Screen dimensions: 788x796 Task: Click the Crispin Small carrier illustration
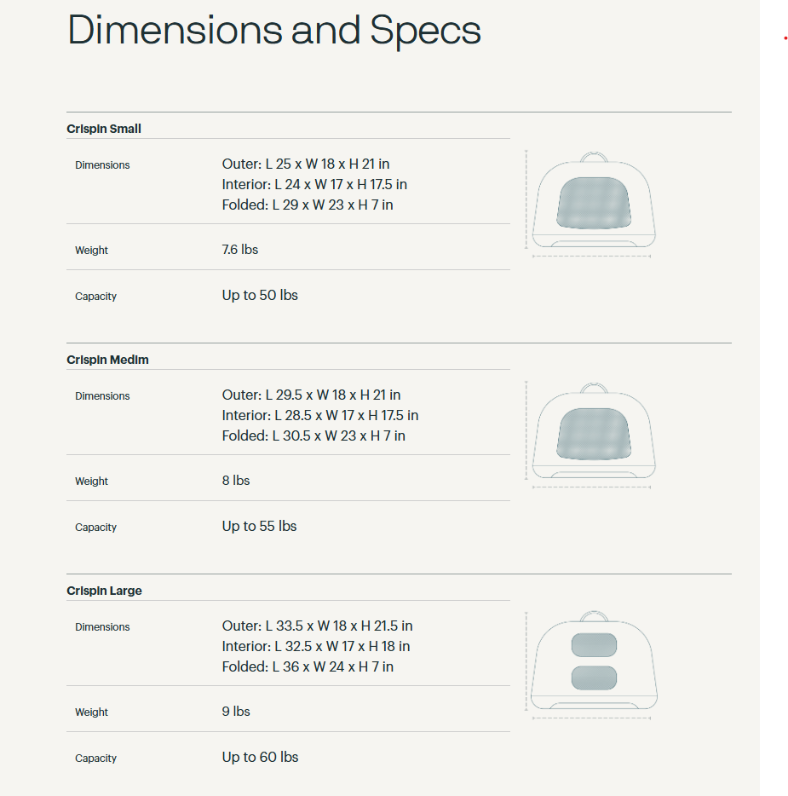click(593, 203)
